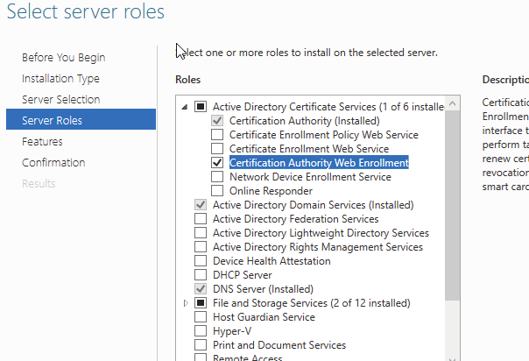Switch to Server Selection step
Image resolution: width=529 pixels, height=361 pixels.
point(60,100)
